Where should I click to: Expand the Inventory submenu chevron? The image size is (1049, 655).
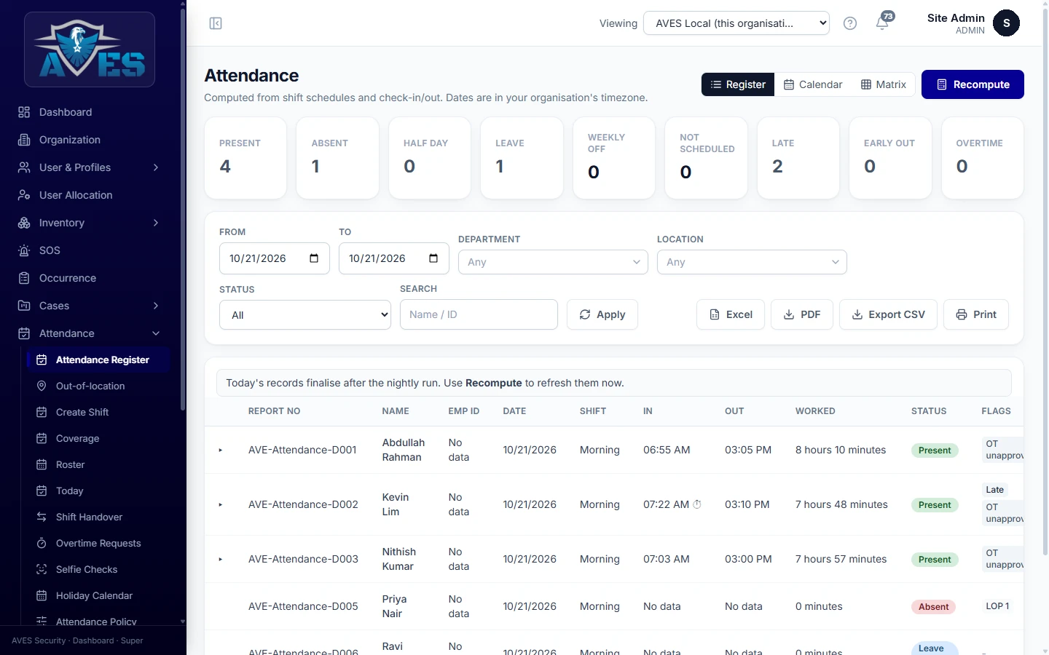point(156,223)
